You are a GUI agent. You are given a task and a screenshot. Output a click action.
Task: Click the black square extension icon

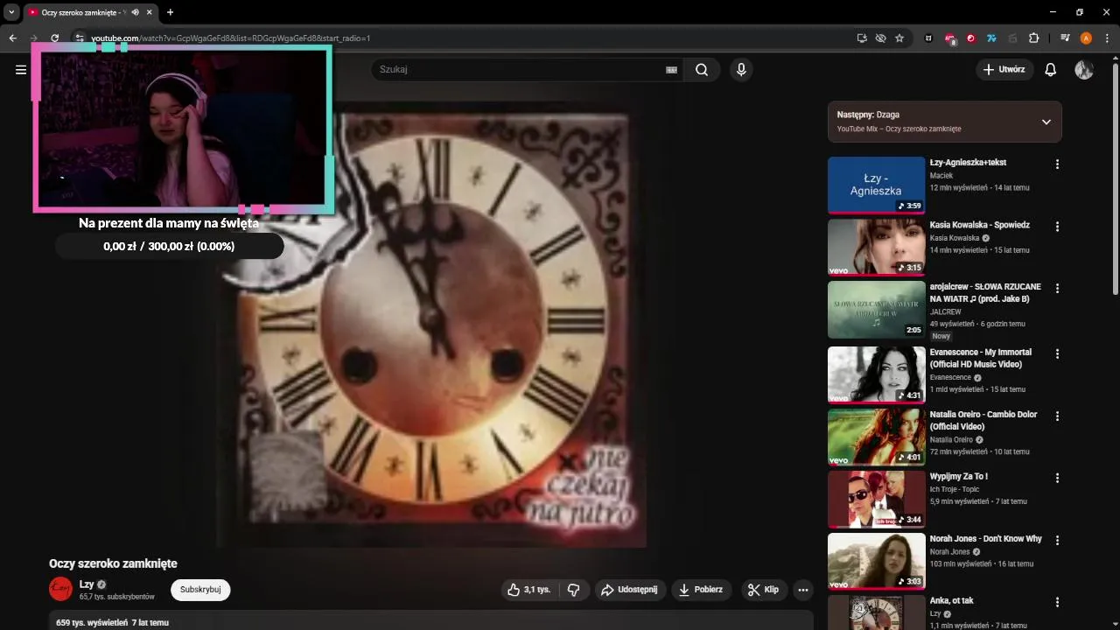coord(928,38)
